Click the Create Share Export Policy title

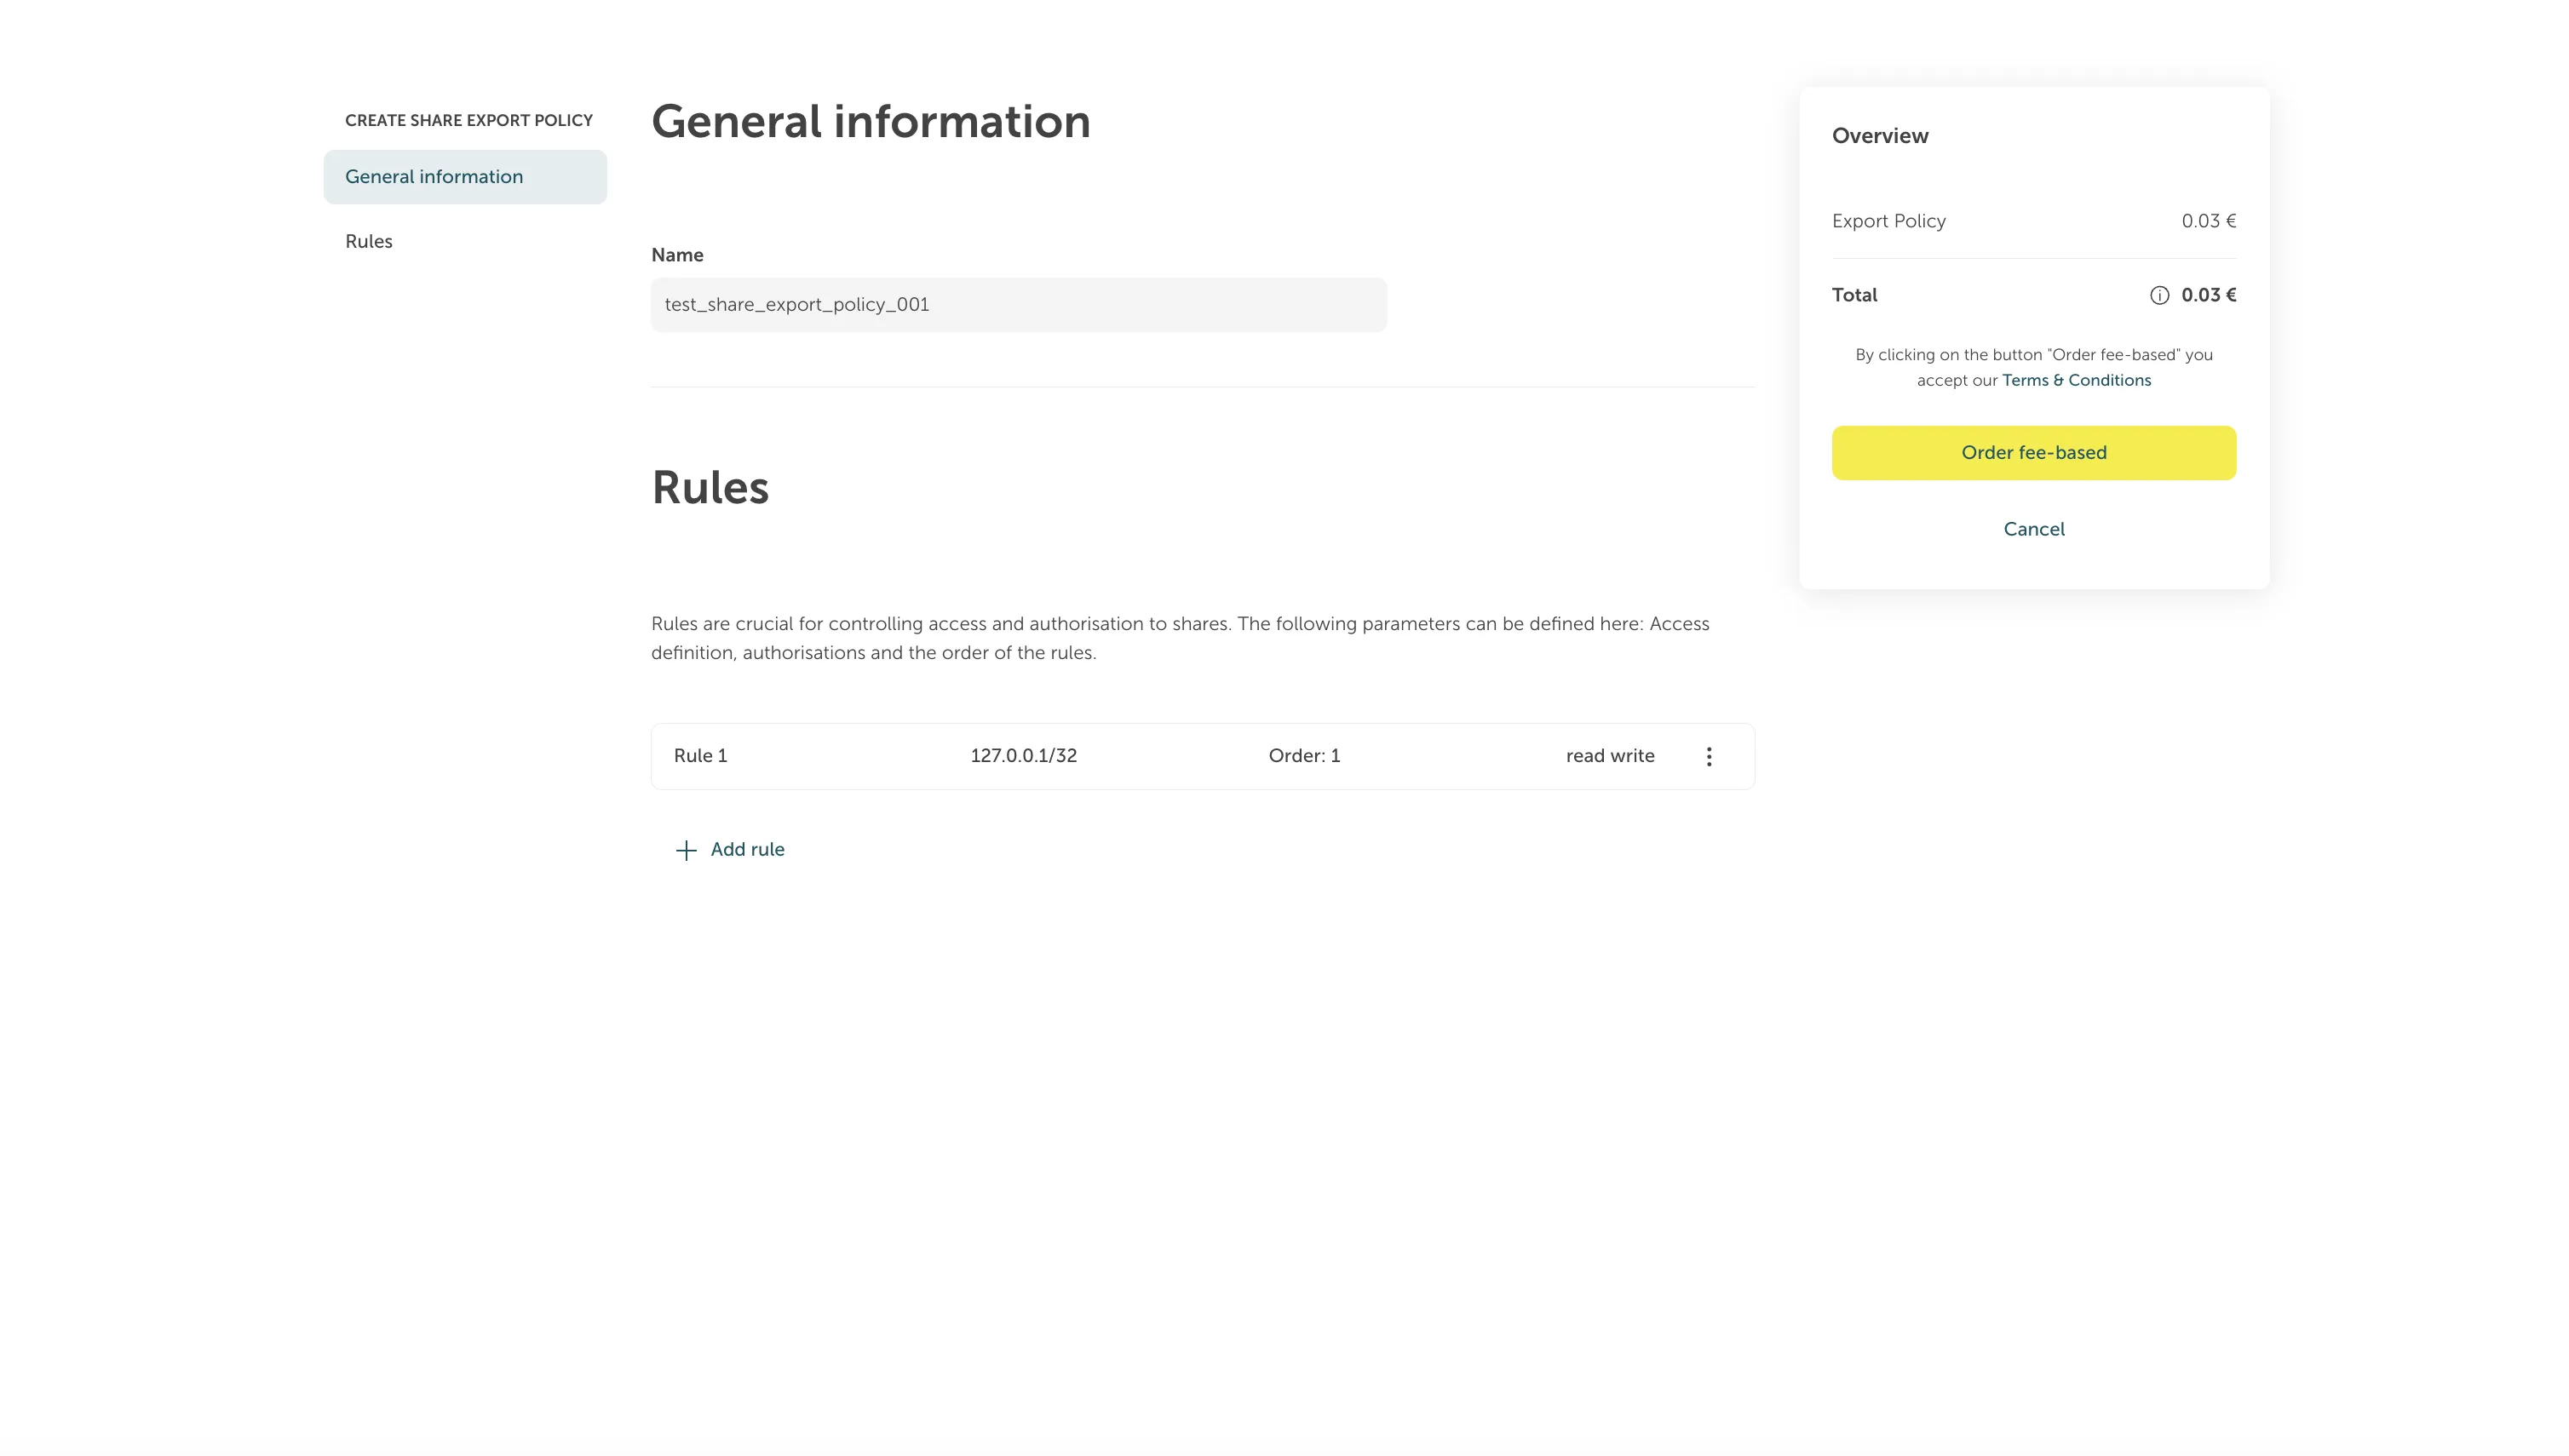click(468, 120)
